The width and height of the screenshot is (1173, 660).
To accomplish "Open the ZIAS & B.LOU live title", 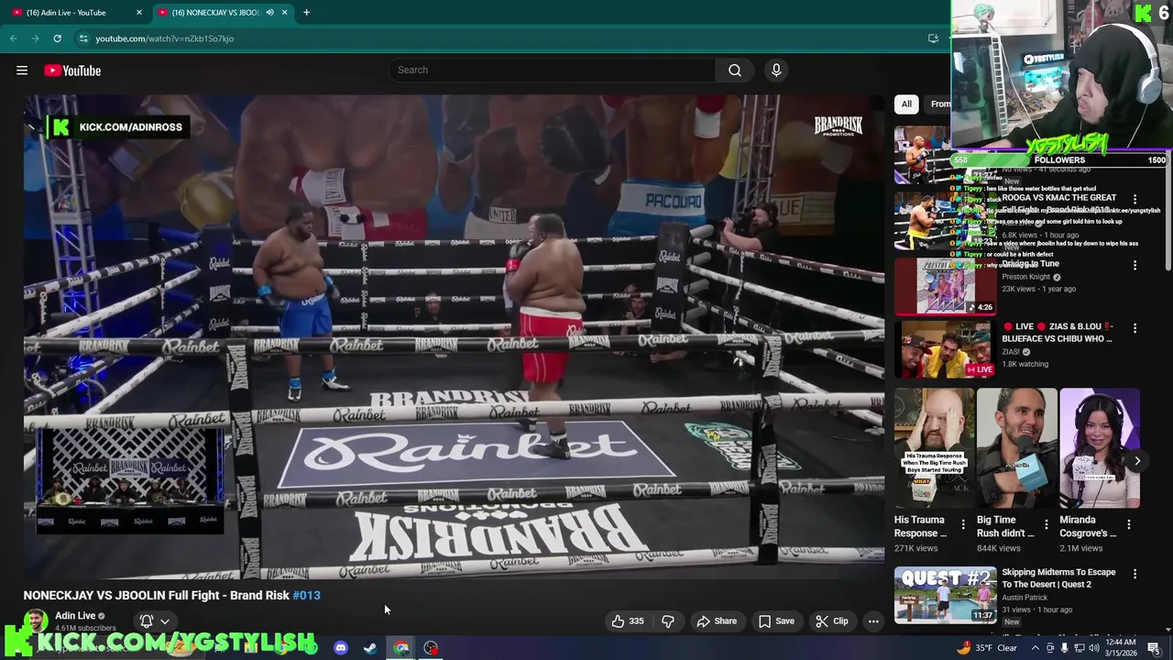I will [x=1058, y=333].
